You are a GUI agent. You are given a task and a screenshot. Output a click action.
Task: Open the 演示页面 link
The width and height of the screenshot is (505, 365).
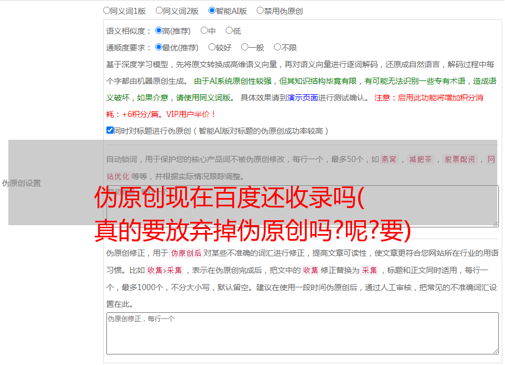click(303, 98)
